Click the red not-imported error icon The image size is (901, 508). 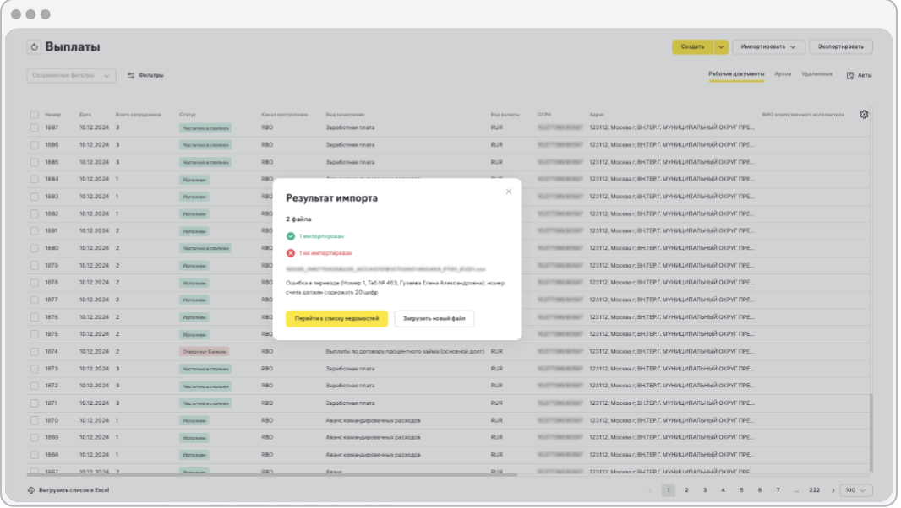(291, 252)
